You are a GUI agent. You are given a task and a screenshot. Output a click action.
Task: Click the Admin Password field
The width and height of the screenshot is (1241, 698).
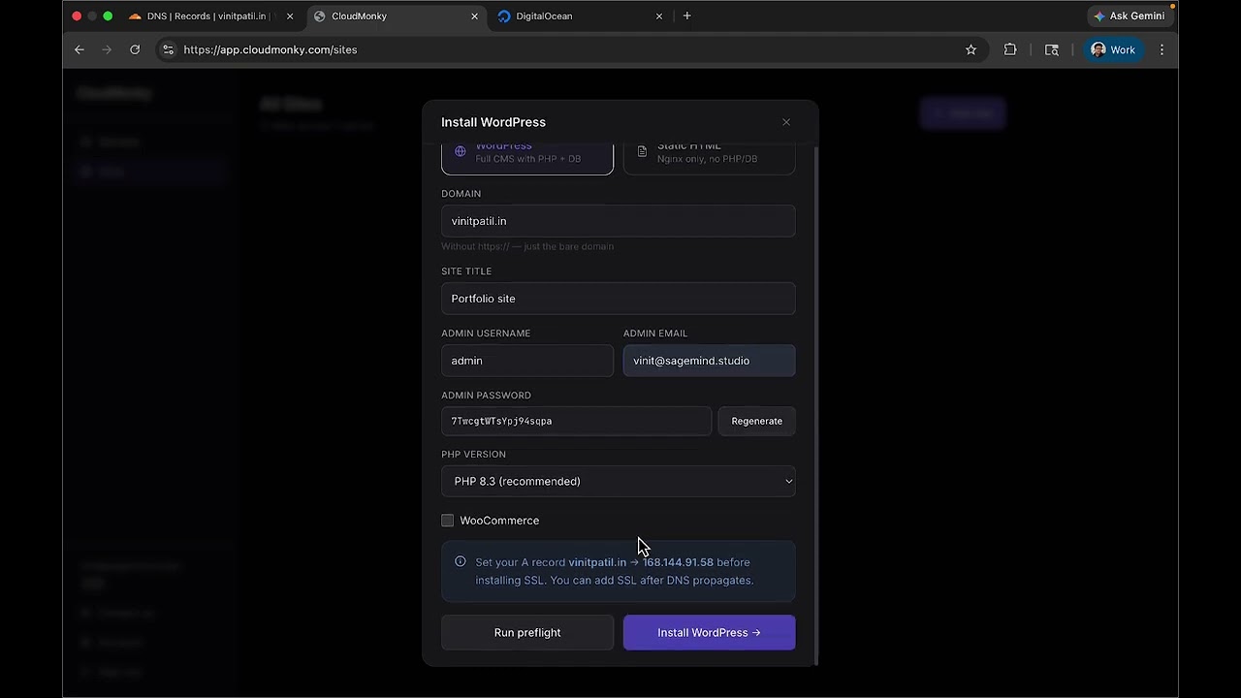576,421
